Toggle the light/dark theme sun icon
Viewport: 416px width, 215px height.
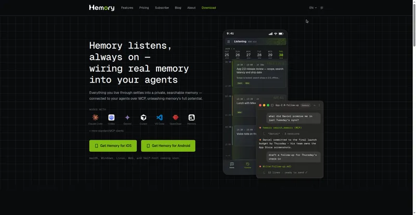click(x=321, y=8)
